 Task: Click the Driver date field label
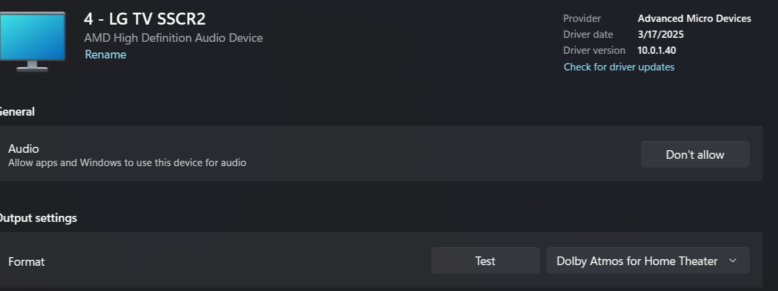click(x=588, y=35)
